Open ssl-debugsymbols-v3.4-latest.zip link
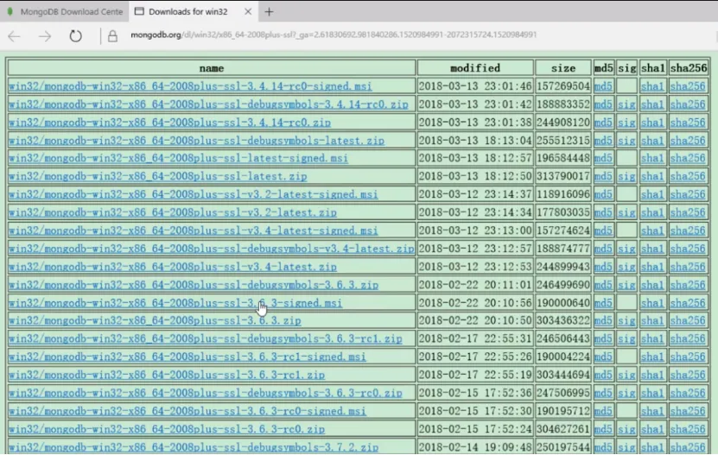 pyautogui.click(x=211, y=249)
